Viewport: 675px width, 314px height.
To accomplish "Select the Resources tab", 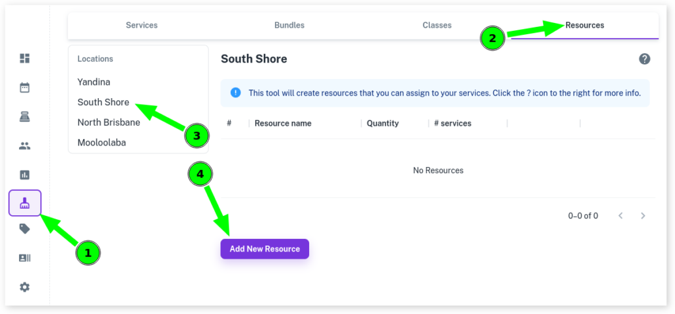I will point(585,26).
